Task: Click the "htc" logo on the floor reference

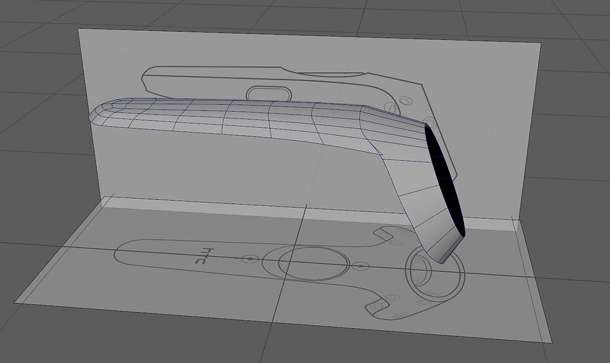Action: coord(204,255)
